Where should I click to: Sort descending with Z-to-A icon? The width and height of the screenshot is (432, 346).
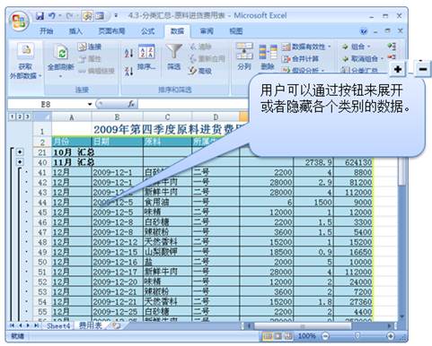point(129,71)
